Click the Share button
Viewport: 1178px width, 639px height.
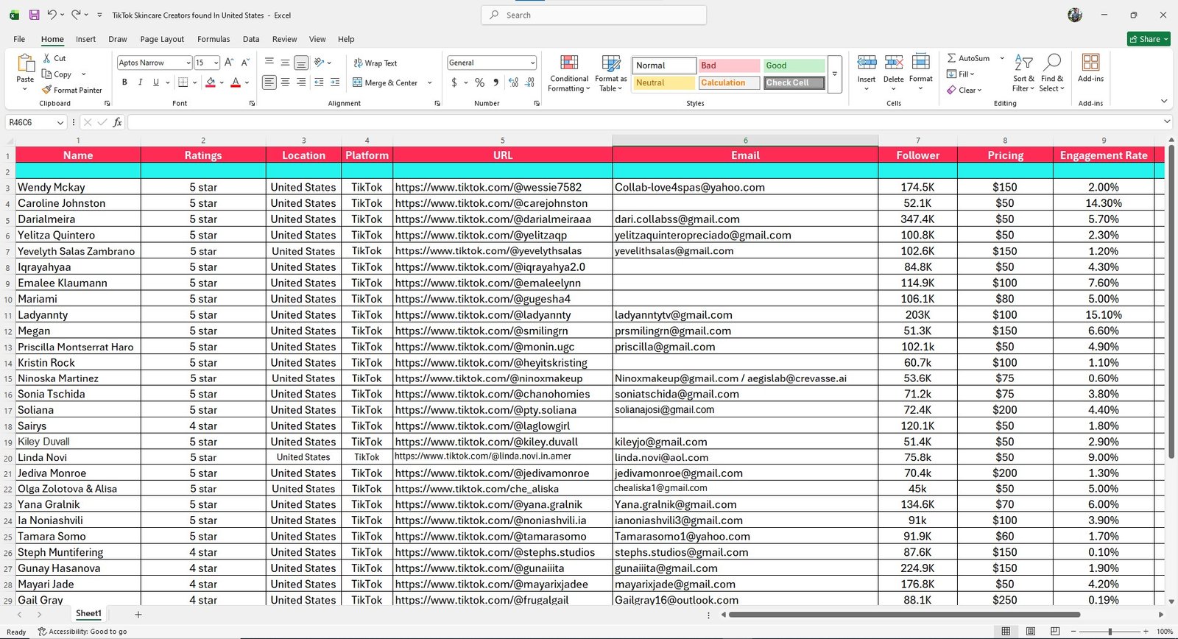pos(1149,39)
